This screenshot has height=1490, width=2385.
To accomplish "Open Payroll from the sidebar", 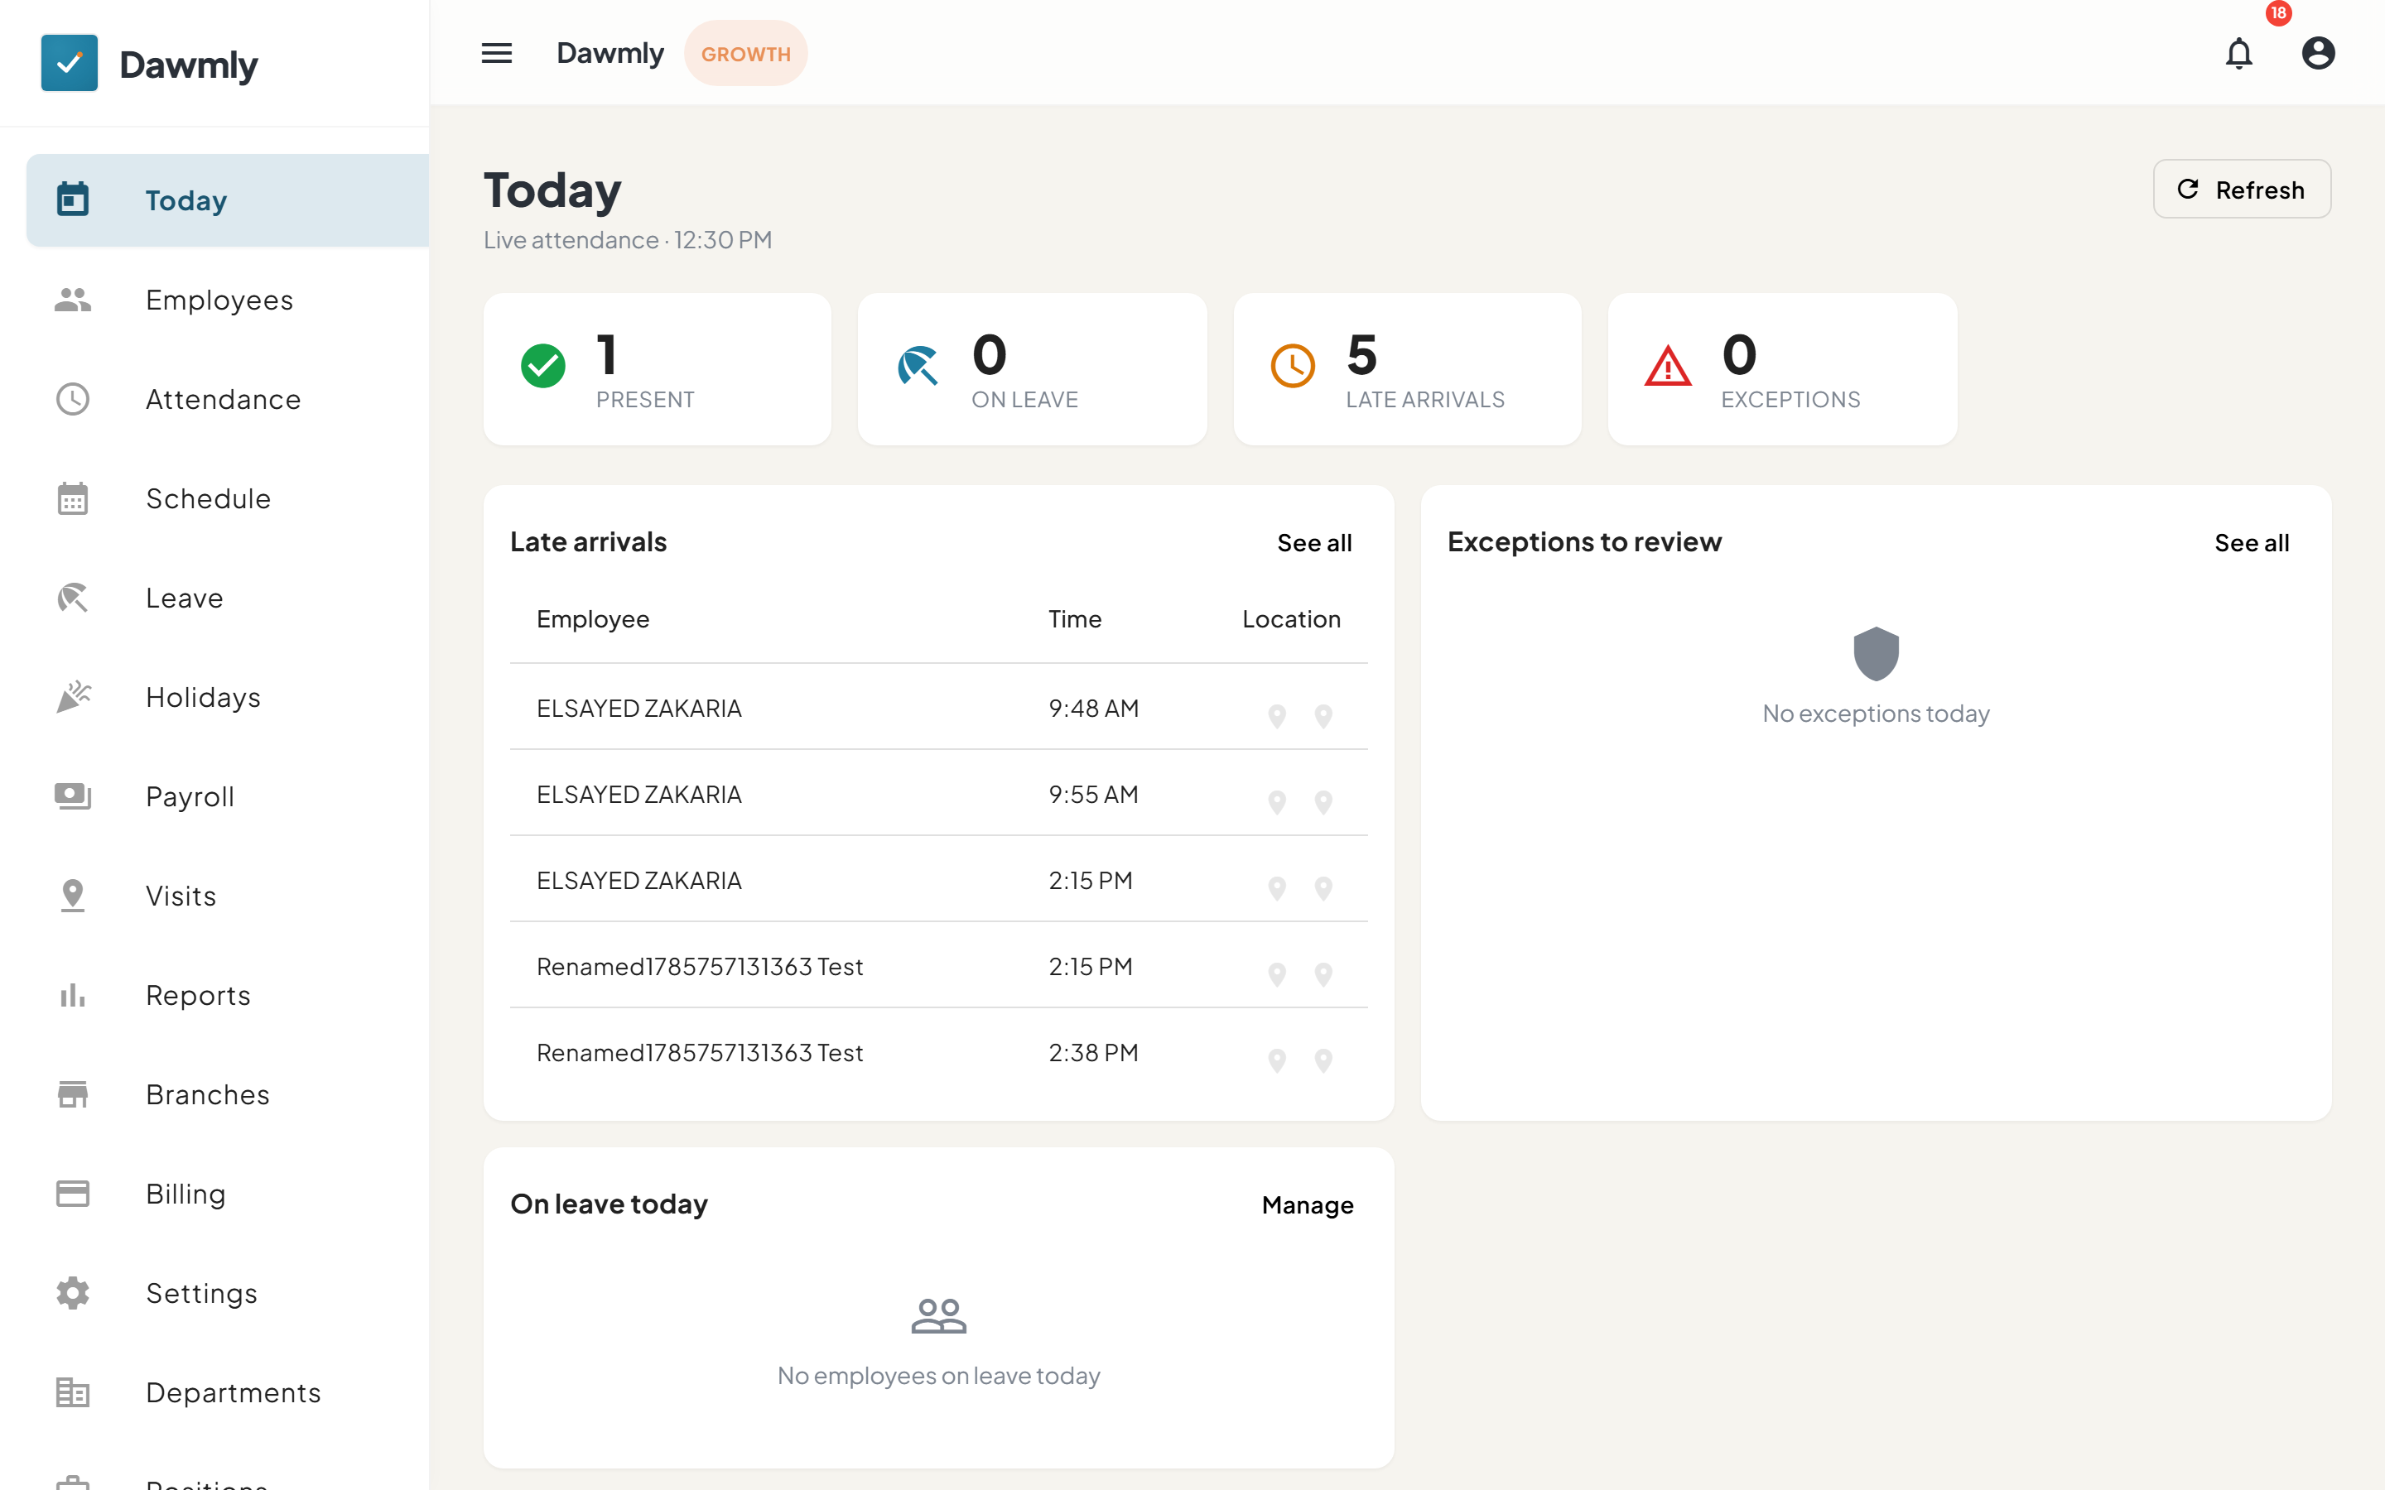I will tap(228, 796).
